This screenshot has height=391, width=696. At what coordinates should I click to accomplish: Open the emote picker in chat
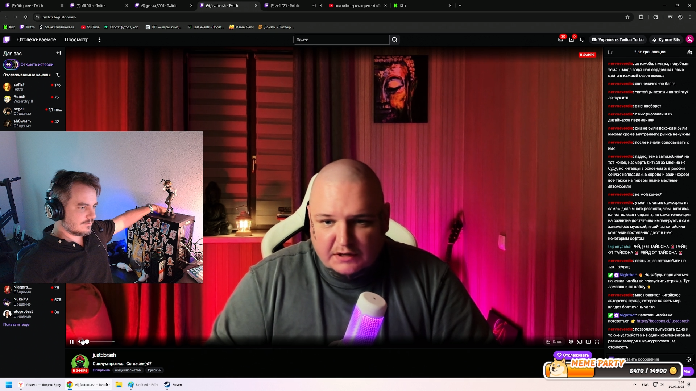coord(688,360)
